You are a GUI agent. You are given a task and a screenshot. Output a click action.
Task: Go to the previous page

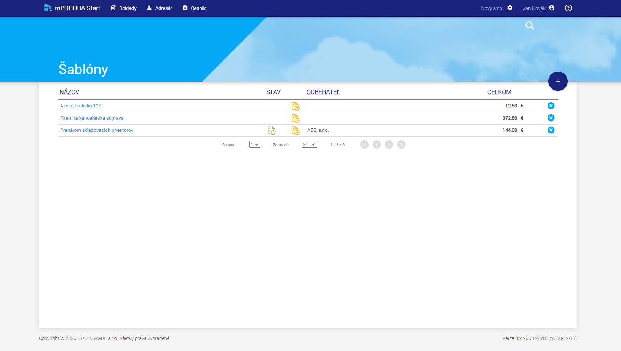point(377,144)
